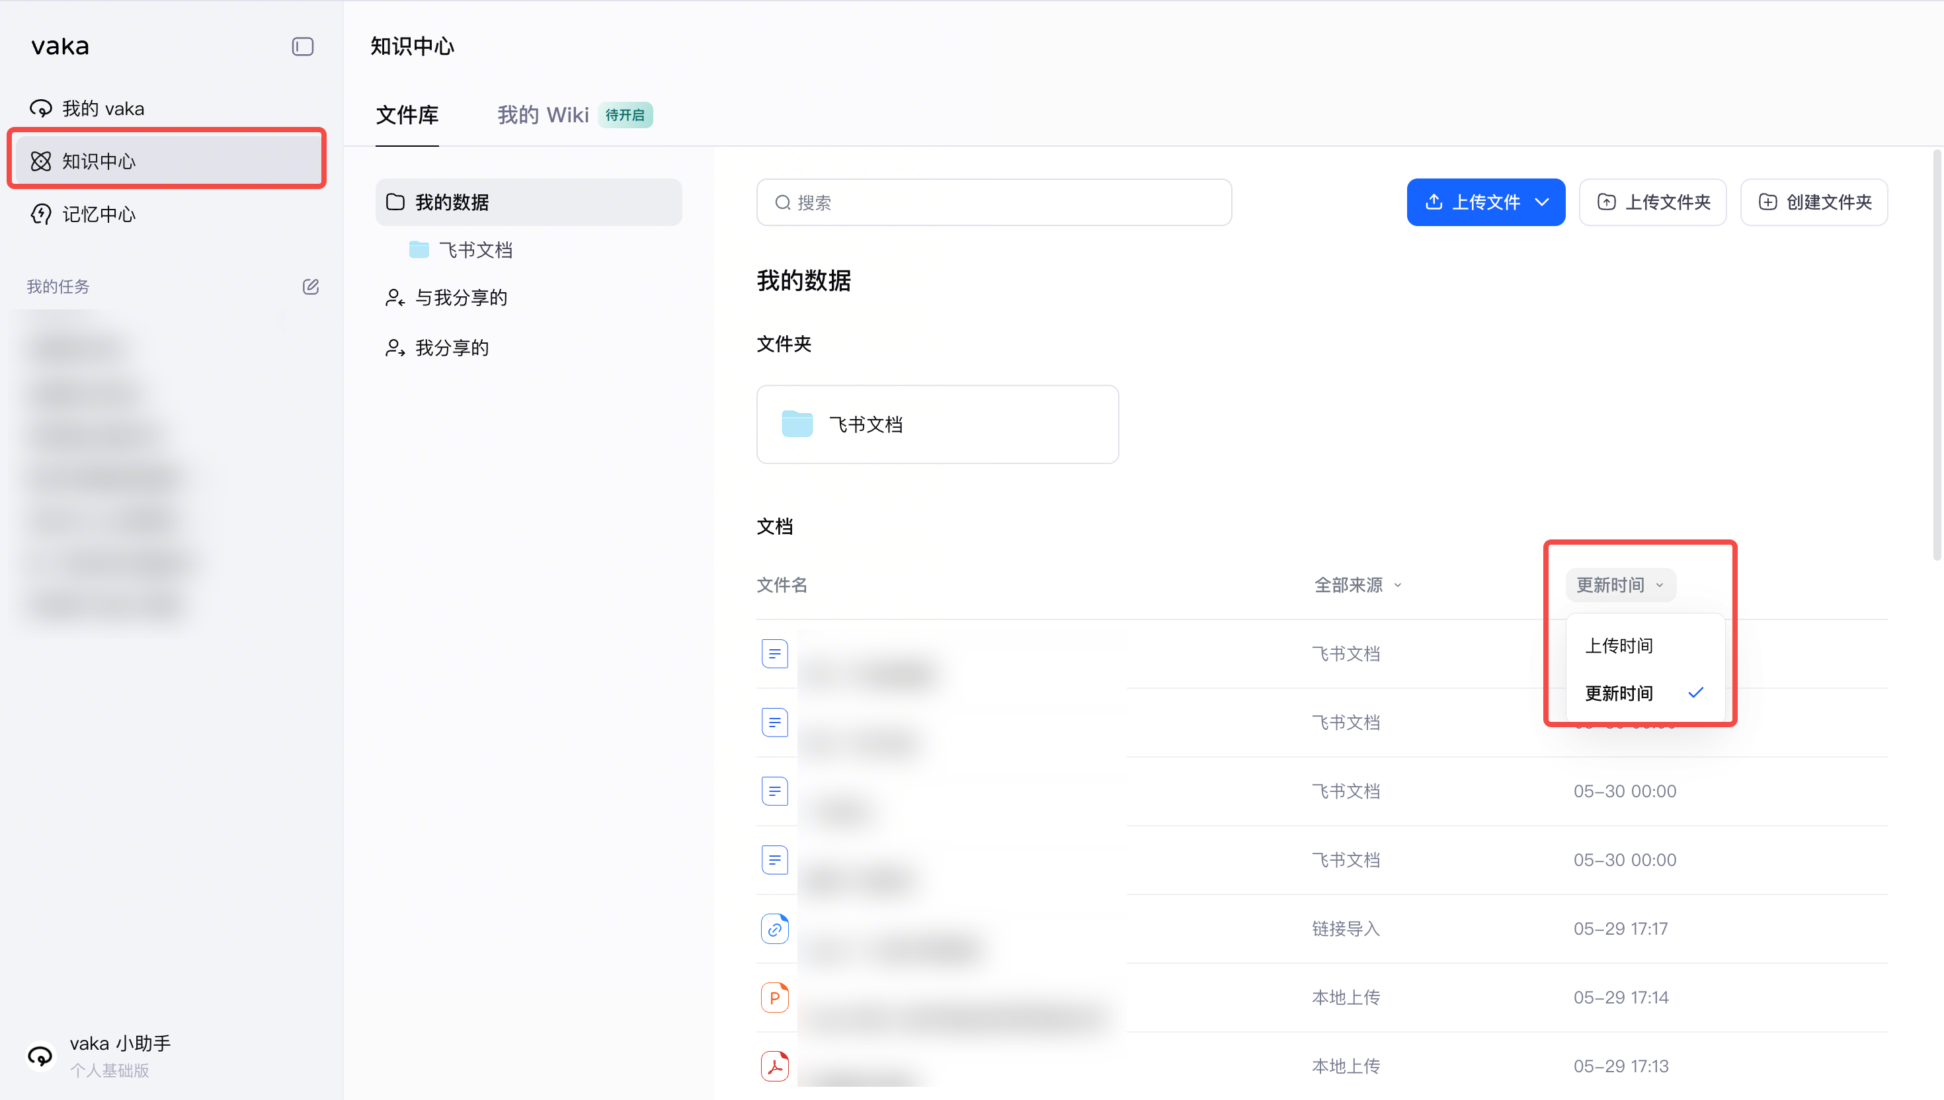Screen dimensions: 1944x1100
Task: Collapse the sidebar with the panel icon
Action: pos(302,47)
